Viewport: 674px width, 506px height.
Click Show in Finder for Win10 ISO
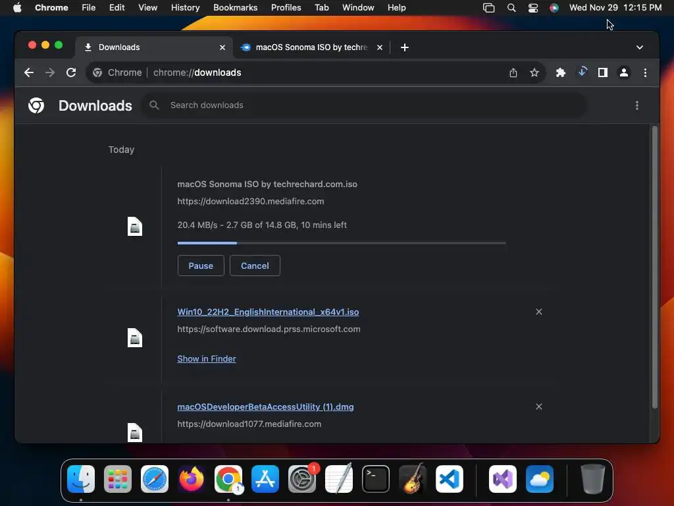(x=206, y=359)
